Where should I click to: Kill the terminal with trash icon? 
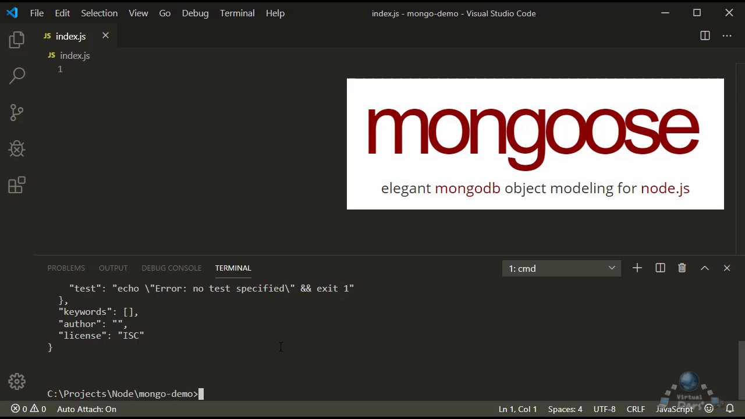coord(682,268)
